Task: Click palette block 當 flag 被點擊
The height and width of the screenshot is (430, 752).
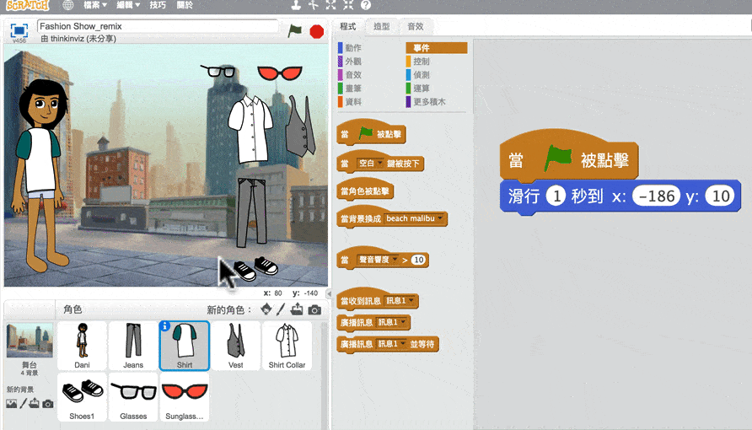Action: point(371,134)
